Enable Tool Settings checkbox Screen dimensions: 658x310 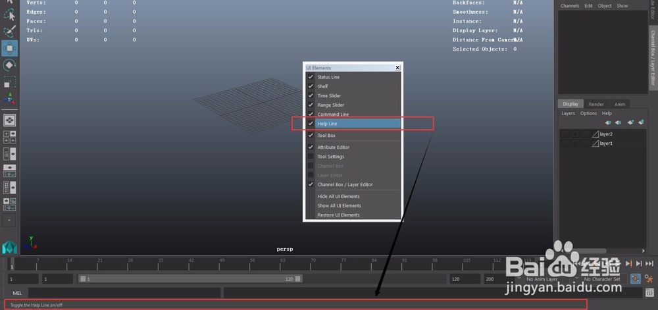click(311, 157)
